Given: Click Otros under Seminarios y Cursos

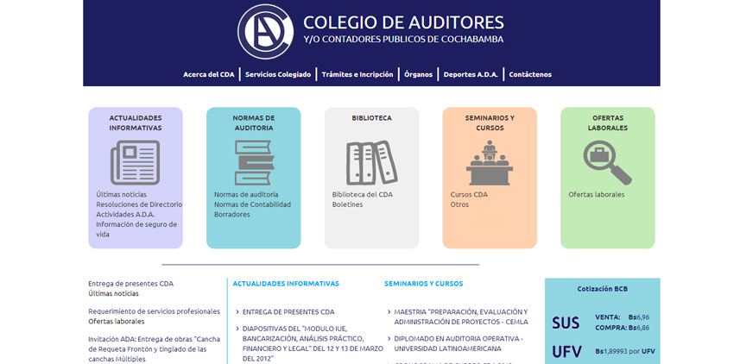Looking at the screenshot, I should tap(459, 204).
